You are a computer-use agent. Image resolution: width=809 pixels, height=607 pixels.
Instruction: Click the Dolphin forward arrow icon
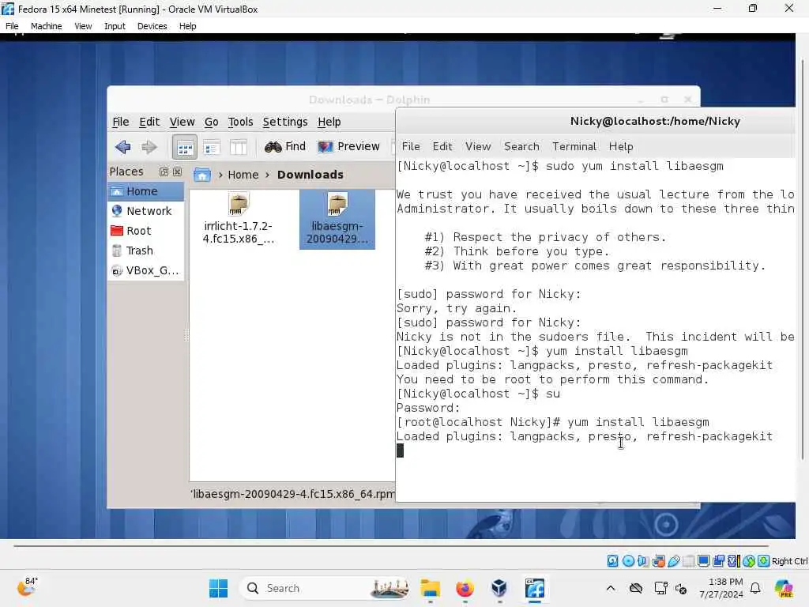(149, 147)
